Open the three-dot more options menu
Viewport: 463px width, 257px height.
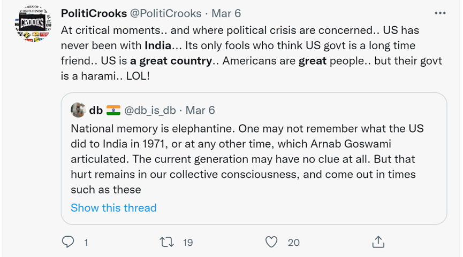(440, 13)
